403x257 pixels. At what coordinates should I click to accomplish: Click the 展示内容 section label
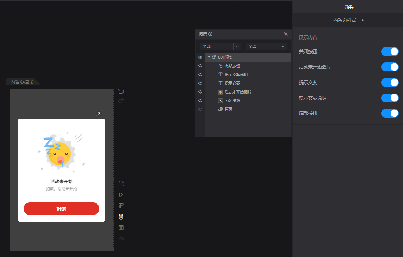[x=308, y=37]
